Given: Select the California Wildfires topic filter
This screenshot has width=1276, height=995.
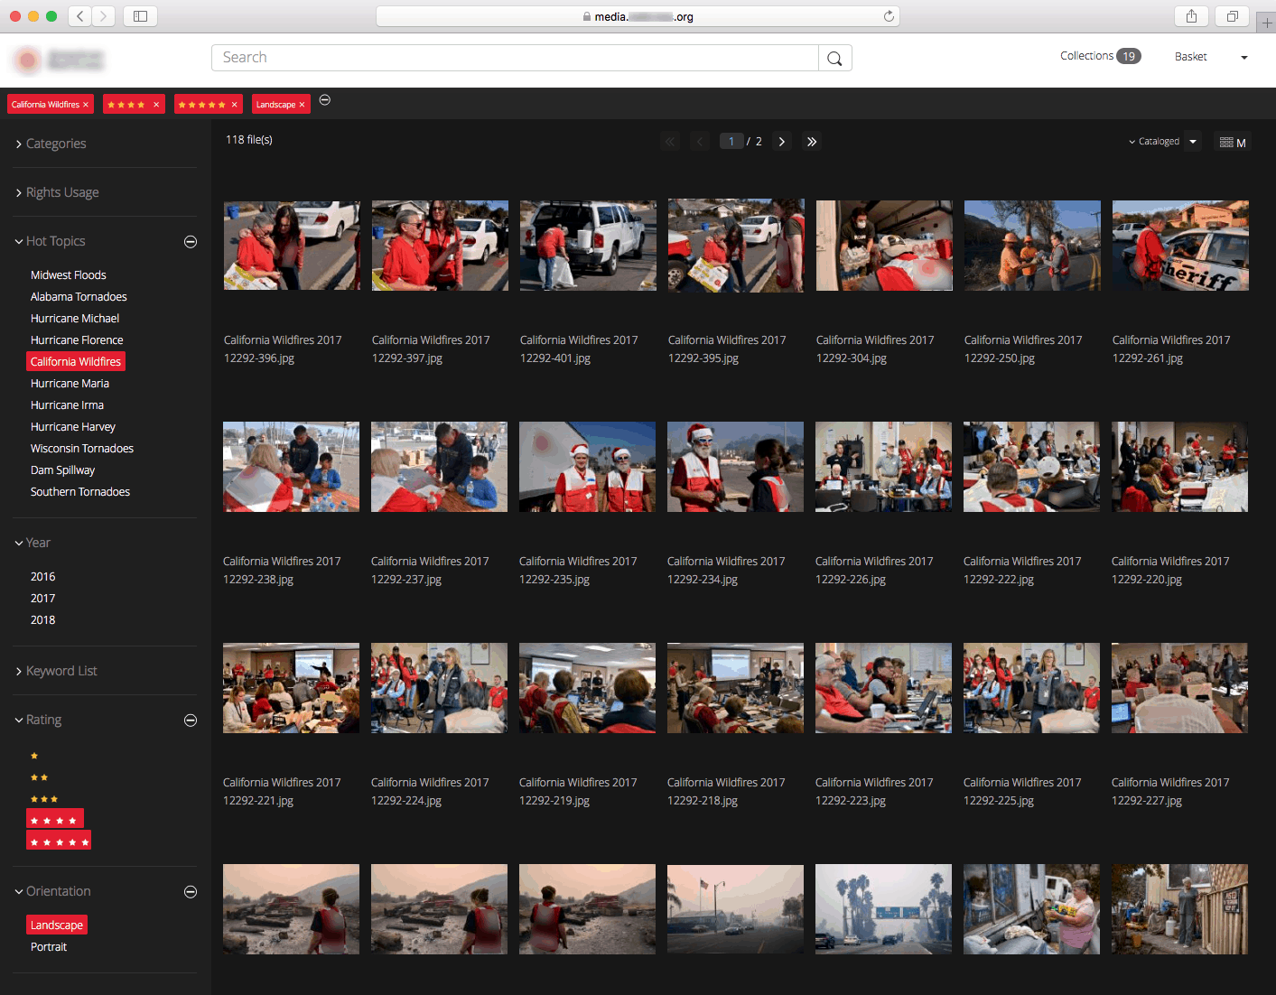Looking at the screenshot, I should coord(76,361).
